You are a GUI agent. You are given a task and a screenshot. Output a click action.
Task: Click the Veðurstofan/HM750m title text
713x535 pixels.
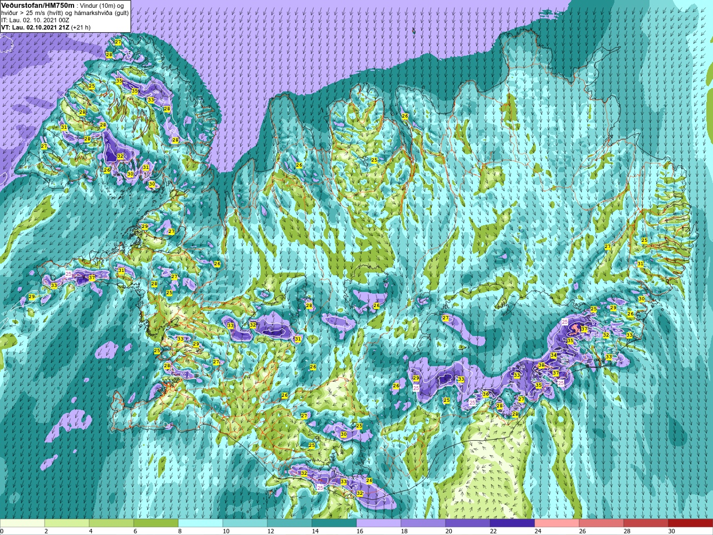click(x=37, y=5)
